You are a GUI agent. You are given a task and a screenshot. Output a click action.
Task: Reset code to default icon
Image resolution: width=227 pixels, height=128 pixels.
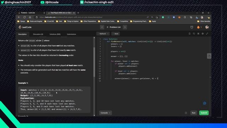pos(194,34)
